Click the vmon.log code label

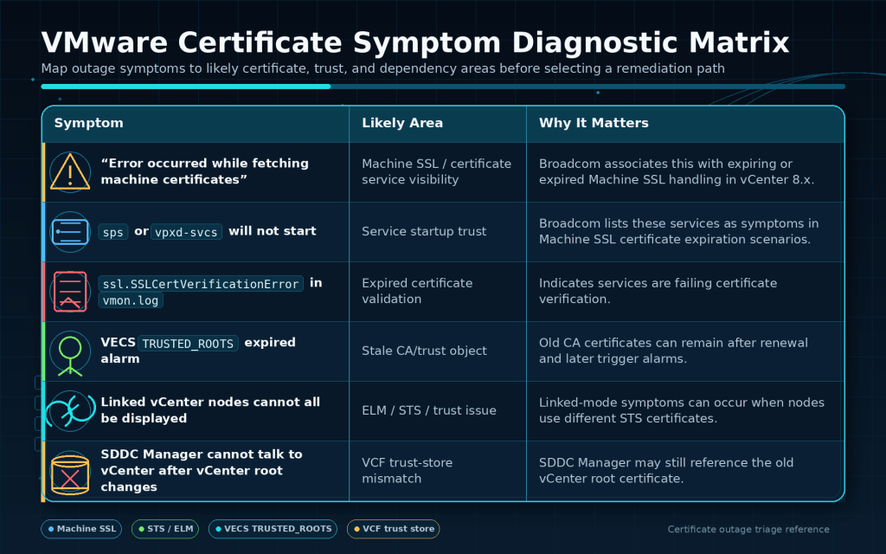click(x=131, y=300)
